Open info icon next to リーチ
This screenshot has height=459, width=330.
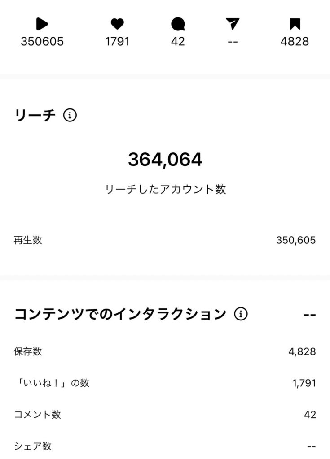(70, 115)
